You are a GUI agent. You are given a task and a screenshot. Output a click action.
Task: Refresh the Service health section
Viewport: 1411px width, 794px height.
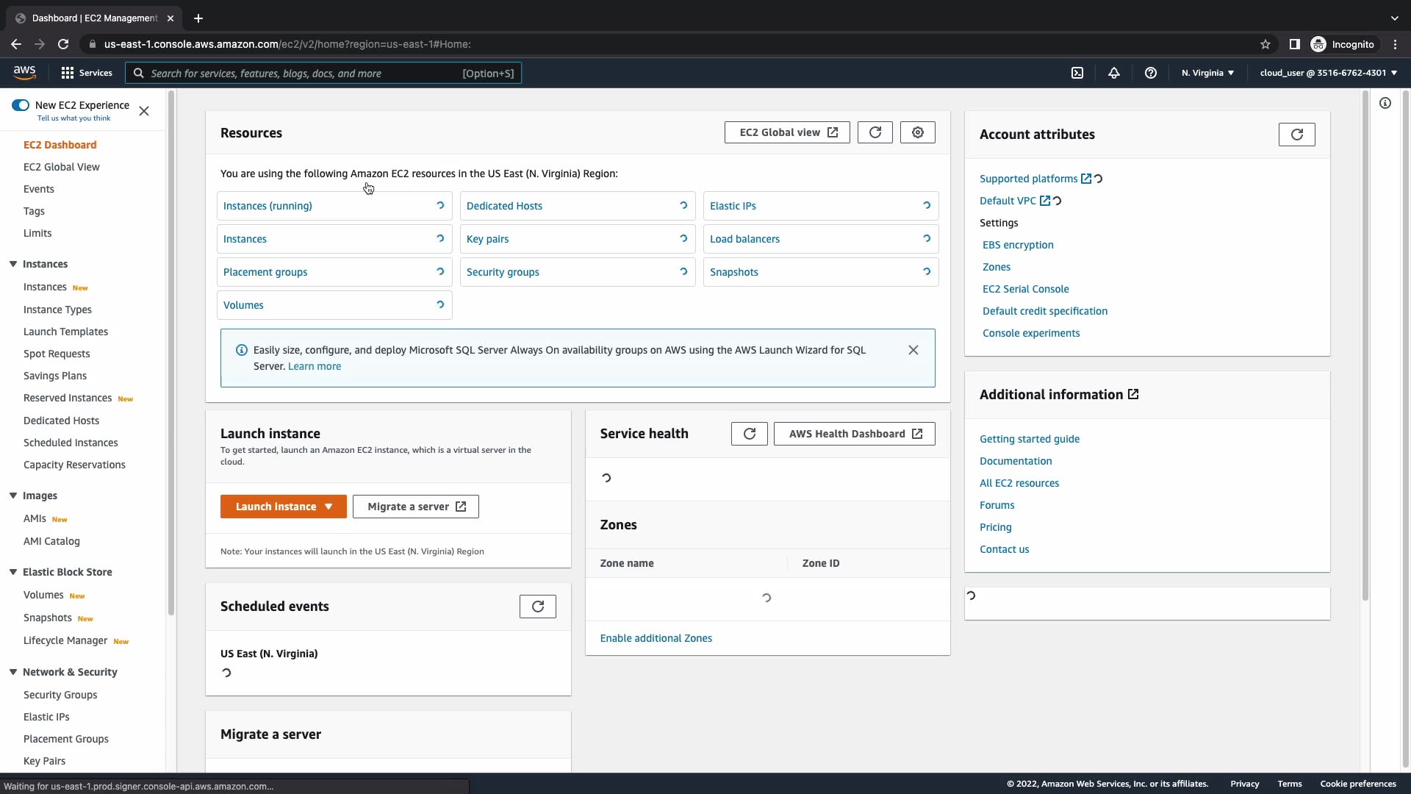coord(749,434)
